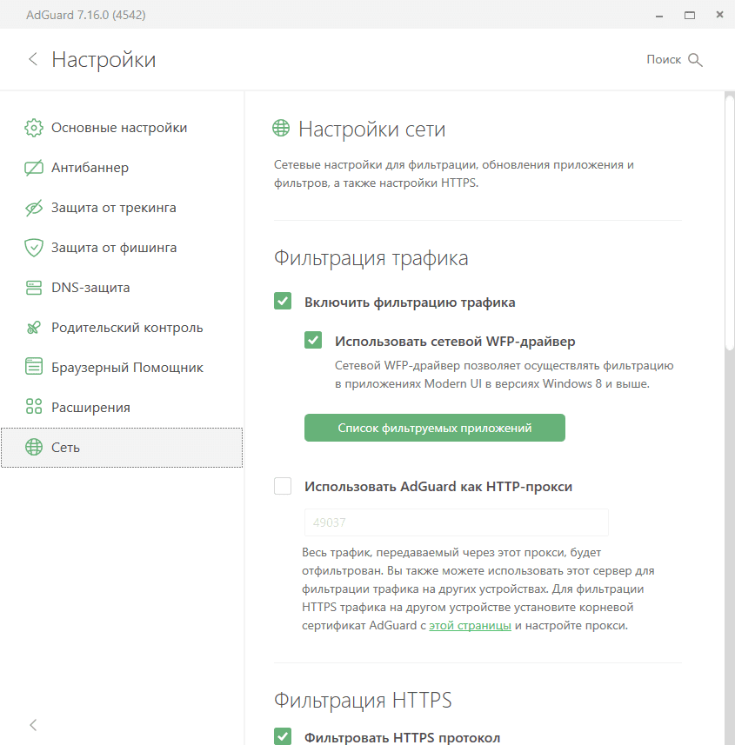Collapse sidebar using the bottom-left chevron

coord(33,724)
